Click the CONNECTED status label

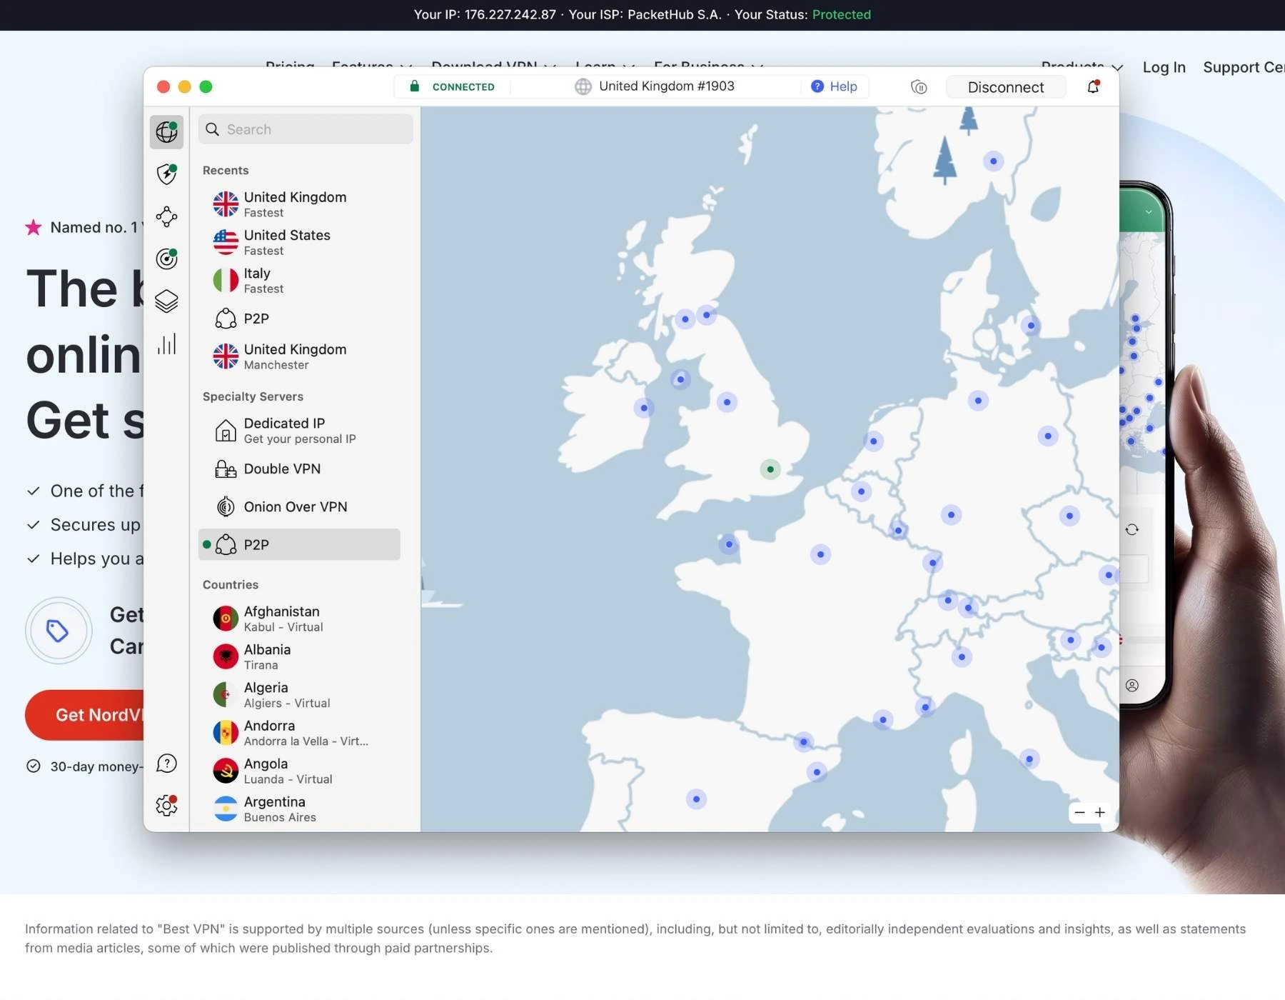pos(463,87)
